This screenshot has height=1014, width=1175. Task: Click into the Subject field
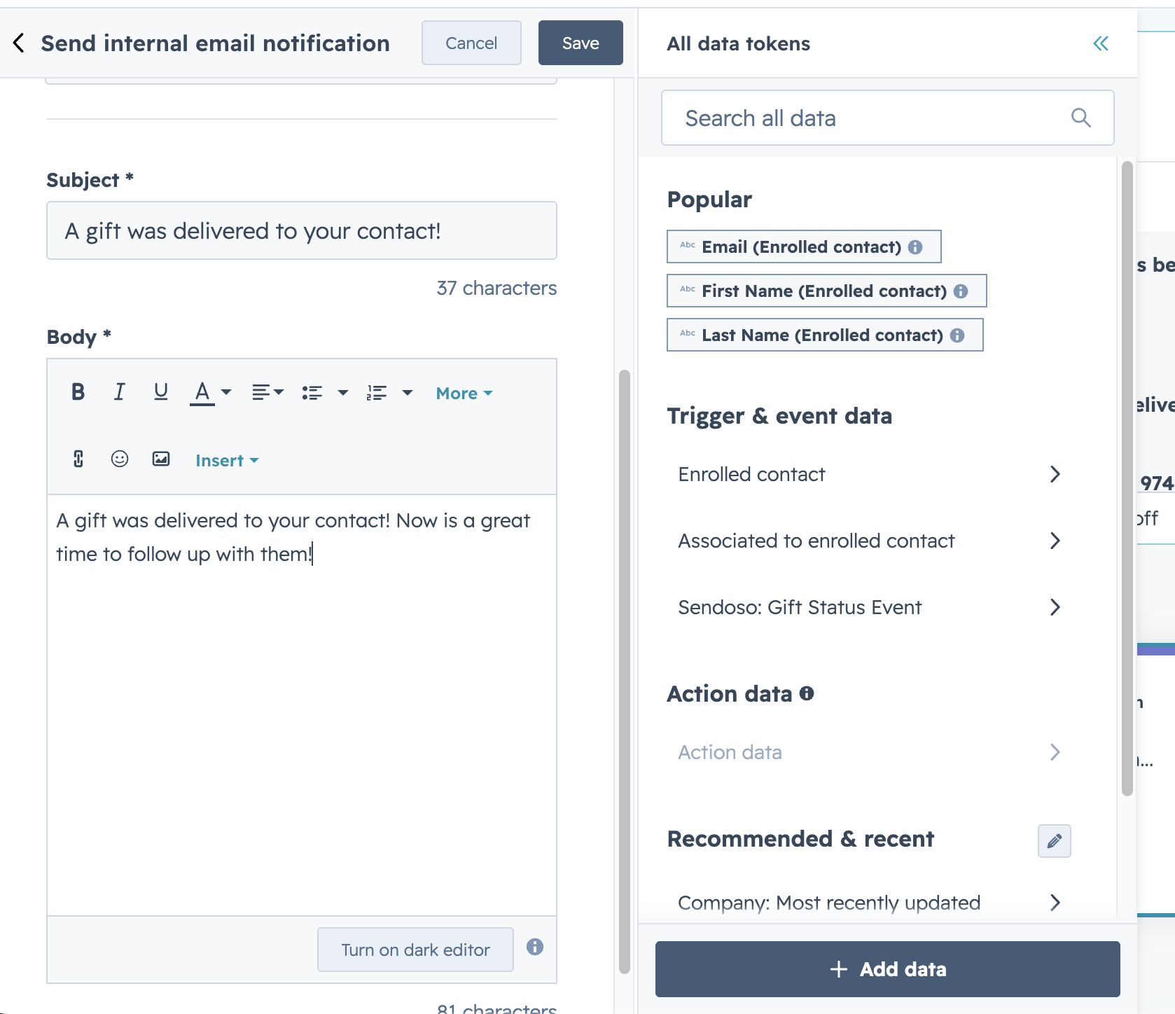[302, 230]
